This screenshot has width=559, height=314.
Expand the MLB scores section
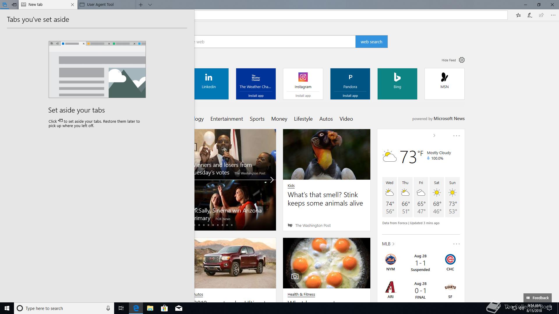(x=388, y=244)
